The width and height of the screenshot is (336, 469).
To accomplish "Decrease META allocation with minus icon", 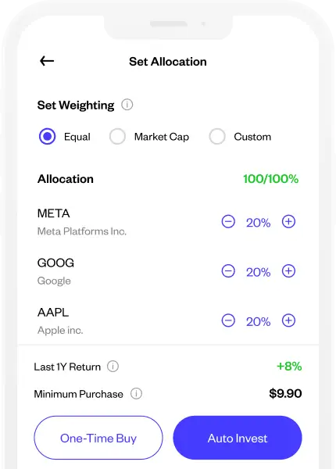I will [x=228, y=222].
